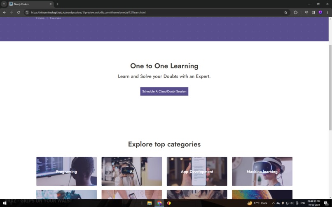Open a new browser tab
The height and width of the screenshot is (207, 332).
58,4
